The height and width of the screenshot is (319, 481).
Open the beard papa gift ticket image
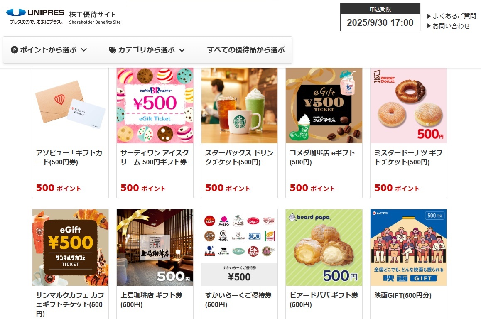pos(324,248)
